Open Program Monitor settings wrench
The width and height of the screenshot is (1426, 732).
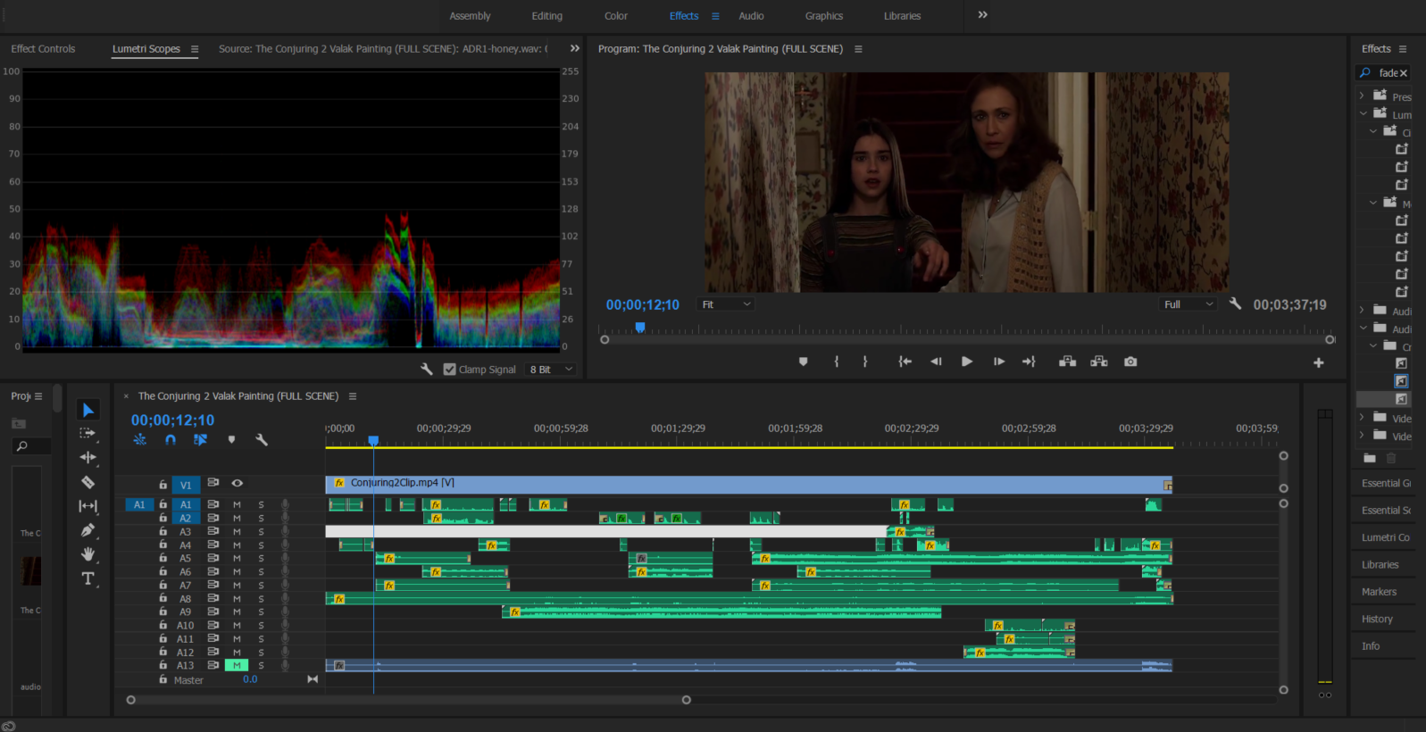click(1235, 304)
